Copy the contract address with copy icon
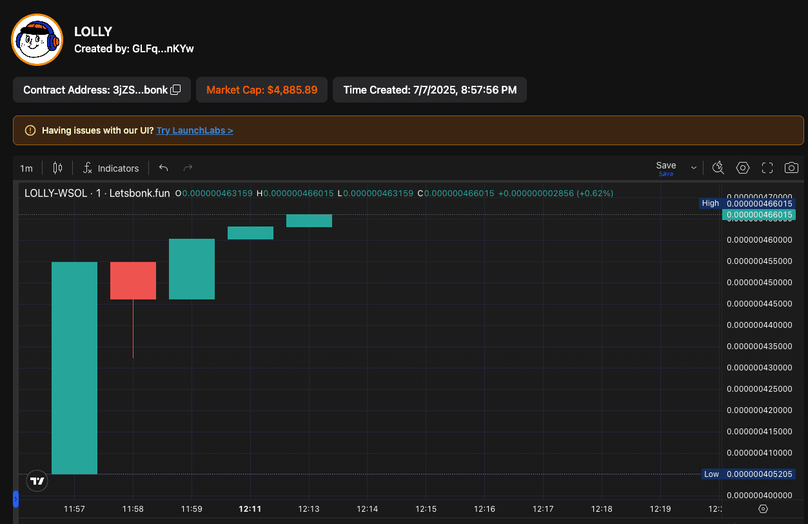This screenshot has width=808, height=524. (175, 90)
